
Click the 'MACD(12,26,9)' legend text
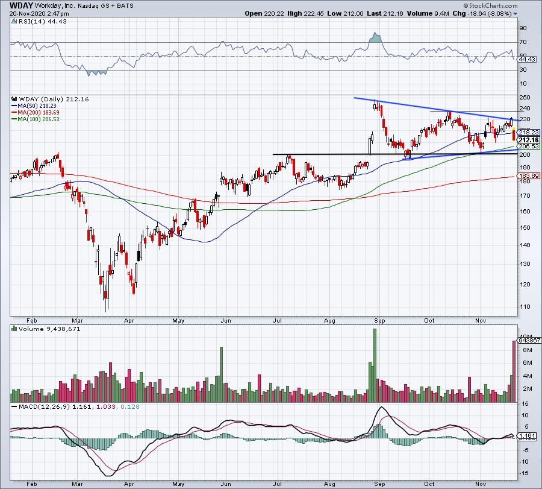(x=45, y=406)
